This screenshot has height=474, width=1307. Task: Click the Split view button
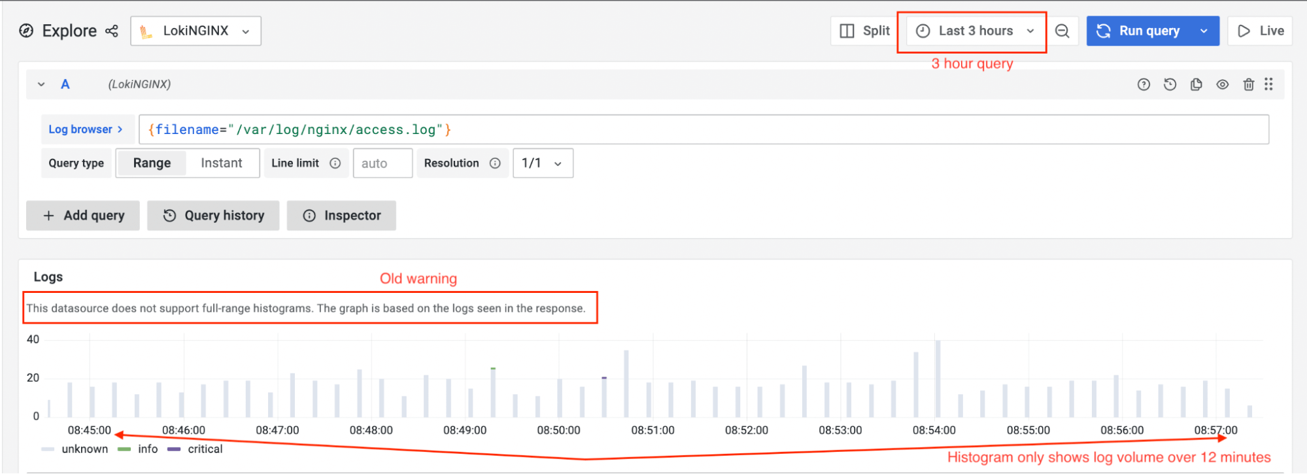click(864, 31)
